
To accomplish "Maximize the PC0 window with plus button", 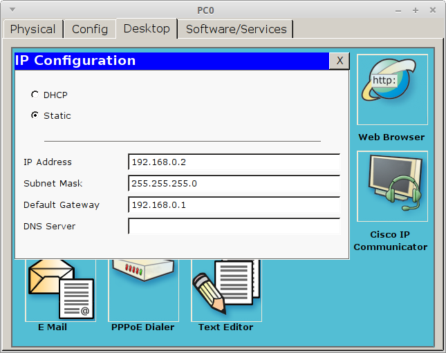I will [416, 10].
